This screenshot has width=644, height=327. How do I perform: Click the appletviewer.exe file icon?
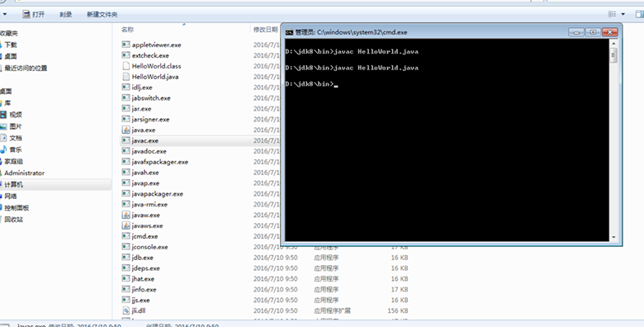[125, 45]
